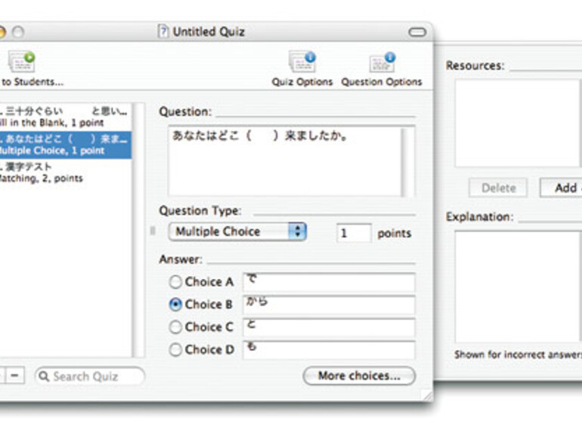Select the Choice A radio button
The width and height of the screenshot is (582, 437).
click(175, 282)
